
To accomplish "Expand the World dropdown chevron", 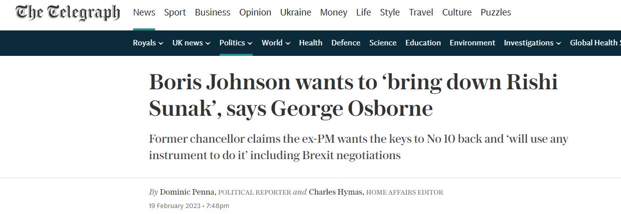I will (x=288, y=43).
